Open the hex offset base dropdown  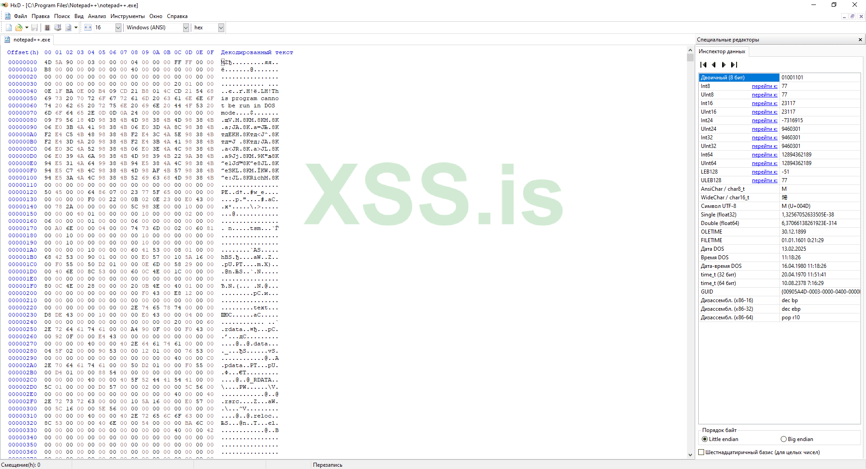[x=221, y=28]
